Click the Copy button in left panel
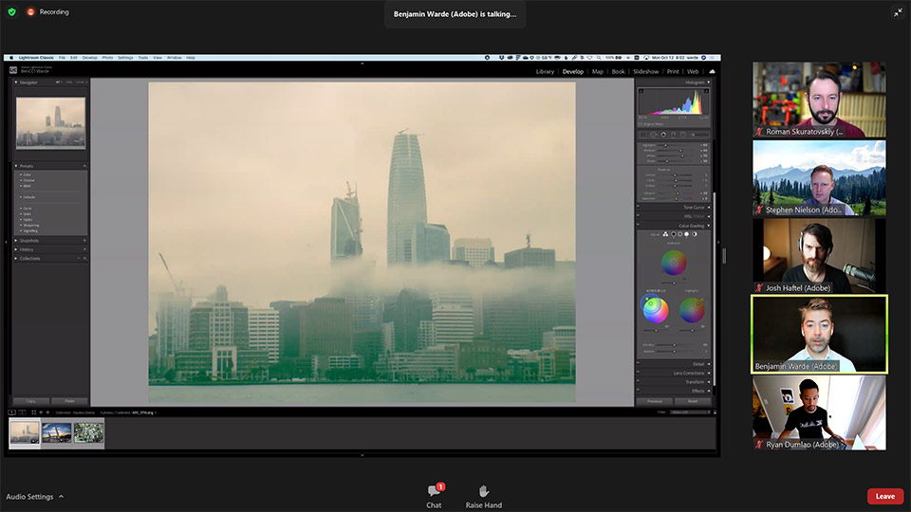Screen dimensions: 911x512 click(30, 401)
